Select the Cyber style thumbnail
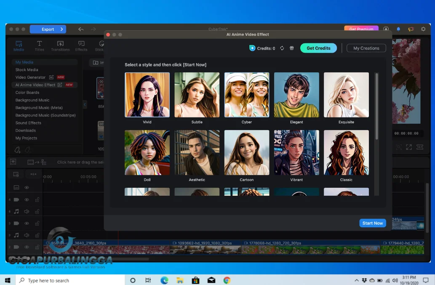Screen dimensions: 435x285 [x=247, y=95]
